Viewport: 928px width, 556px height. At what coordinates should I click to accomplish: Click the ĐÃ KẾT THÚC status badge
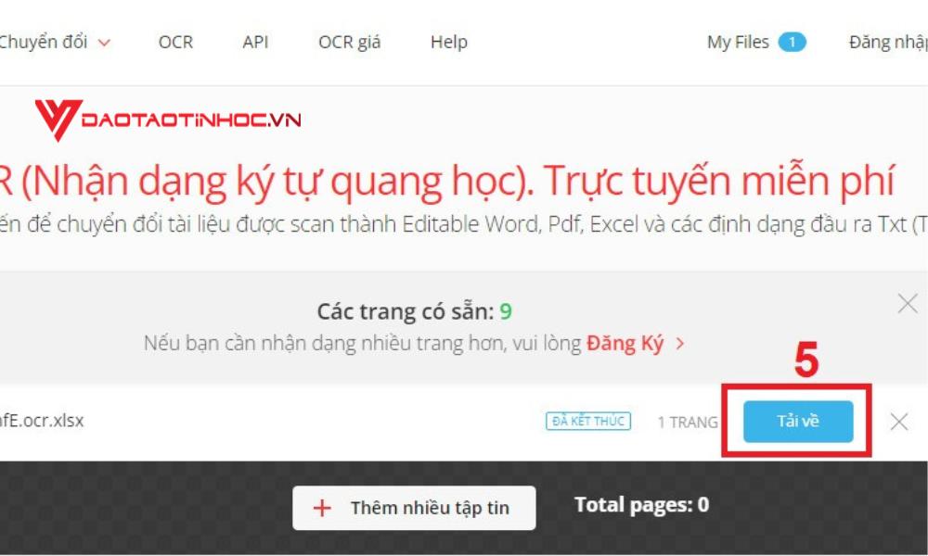[x=588, y=421]
